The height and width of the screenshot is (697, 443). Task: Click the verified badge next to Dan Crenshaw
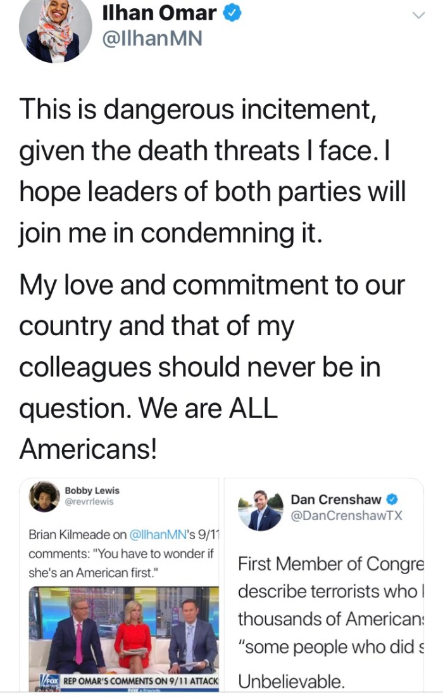point(392,499)
